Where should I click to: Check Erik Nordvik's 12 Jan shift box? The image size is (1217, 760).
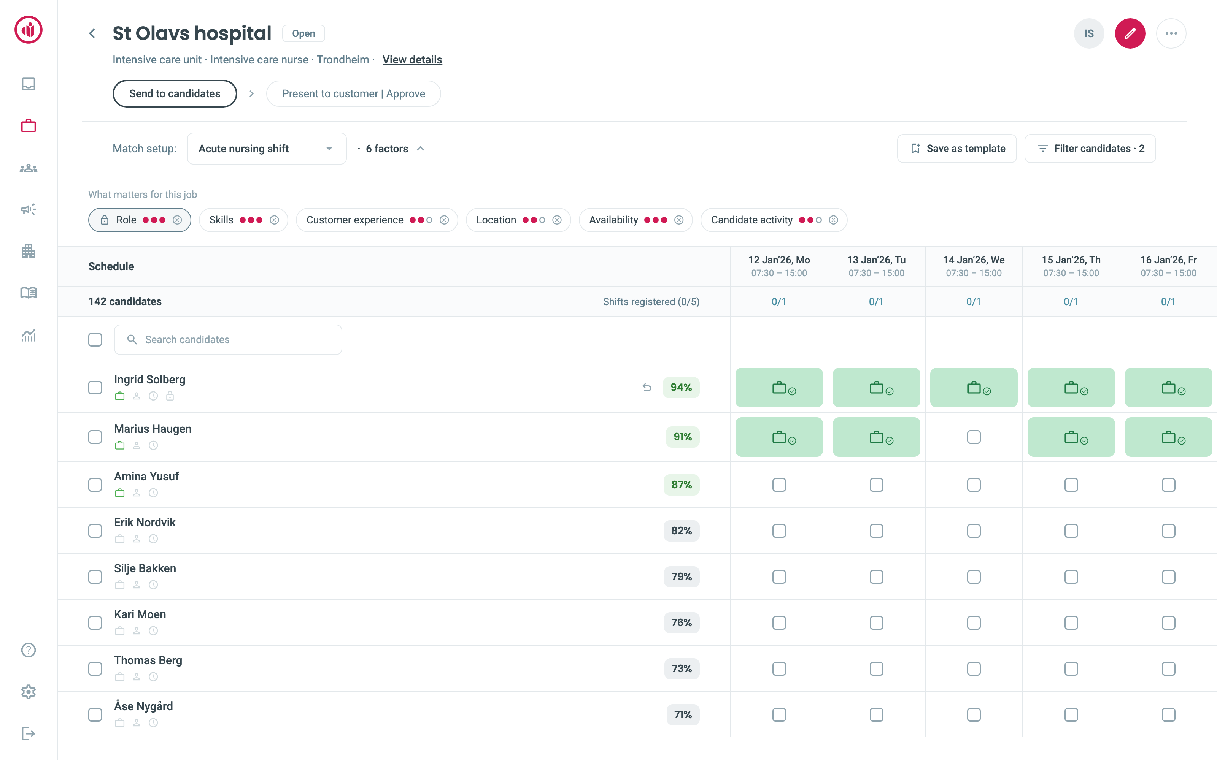tap(779, 531)
